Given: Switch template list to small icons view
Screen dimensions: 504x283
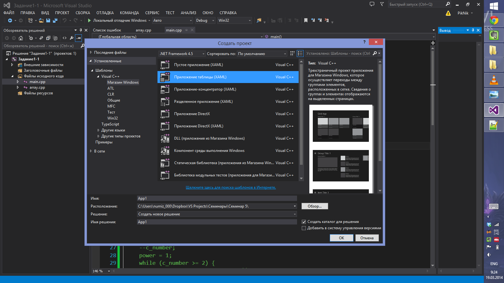Looking at the screenshot, I should point(292,53).
